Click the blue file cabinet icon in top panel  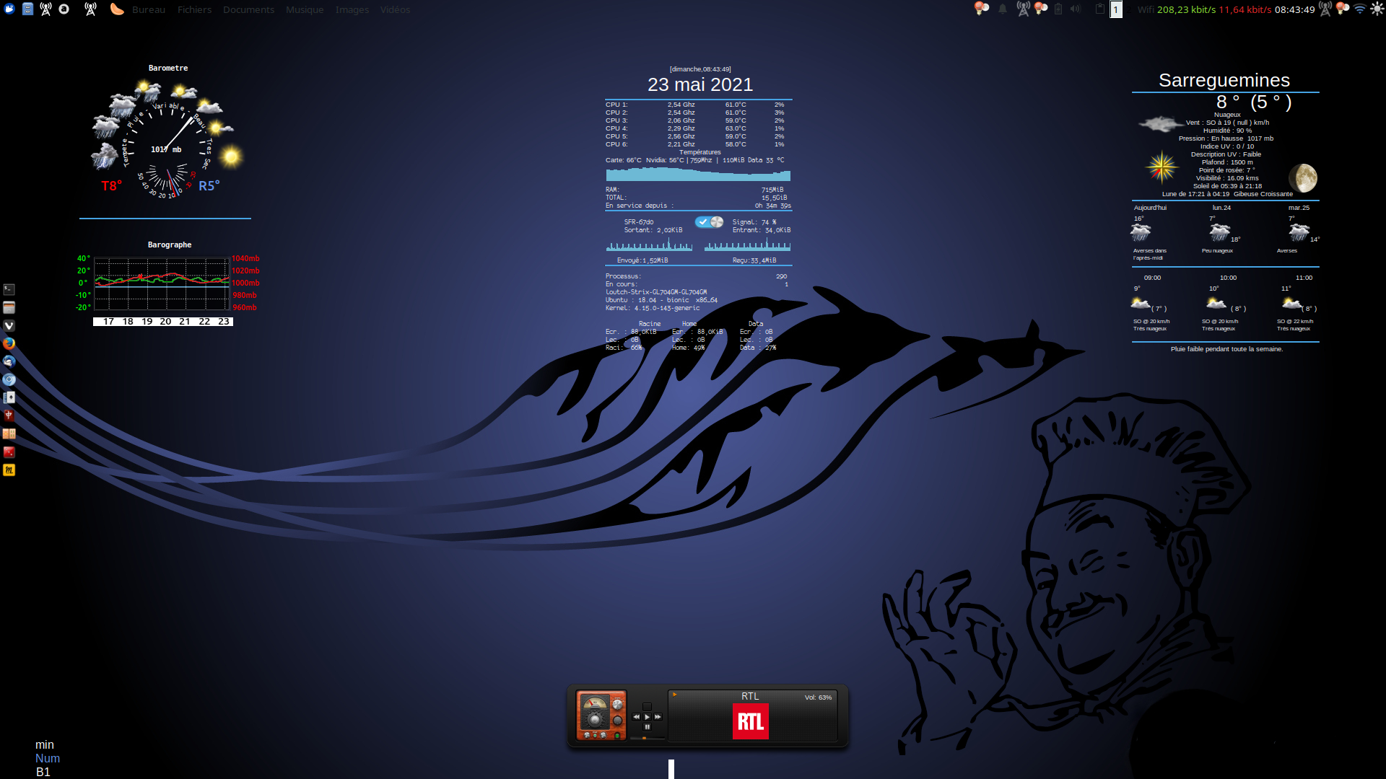coord(27,9)
